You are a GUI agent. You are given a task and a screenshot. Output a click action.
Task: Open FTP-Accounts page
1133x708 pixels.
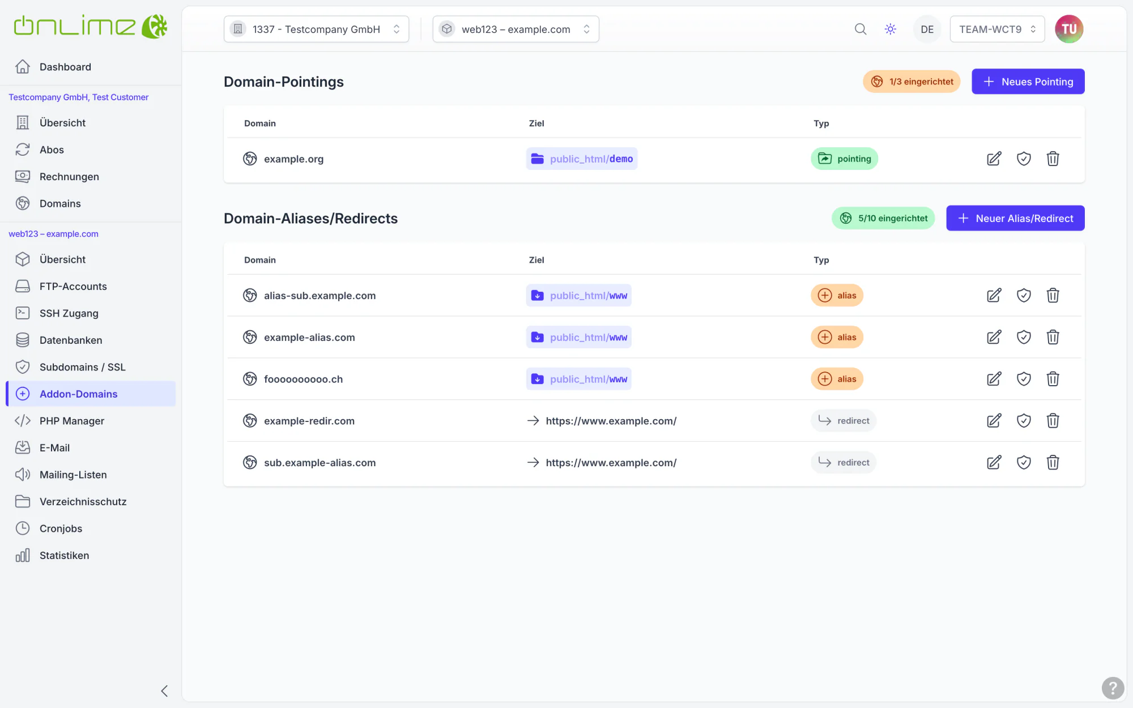[91, 287]
